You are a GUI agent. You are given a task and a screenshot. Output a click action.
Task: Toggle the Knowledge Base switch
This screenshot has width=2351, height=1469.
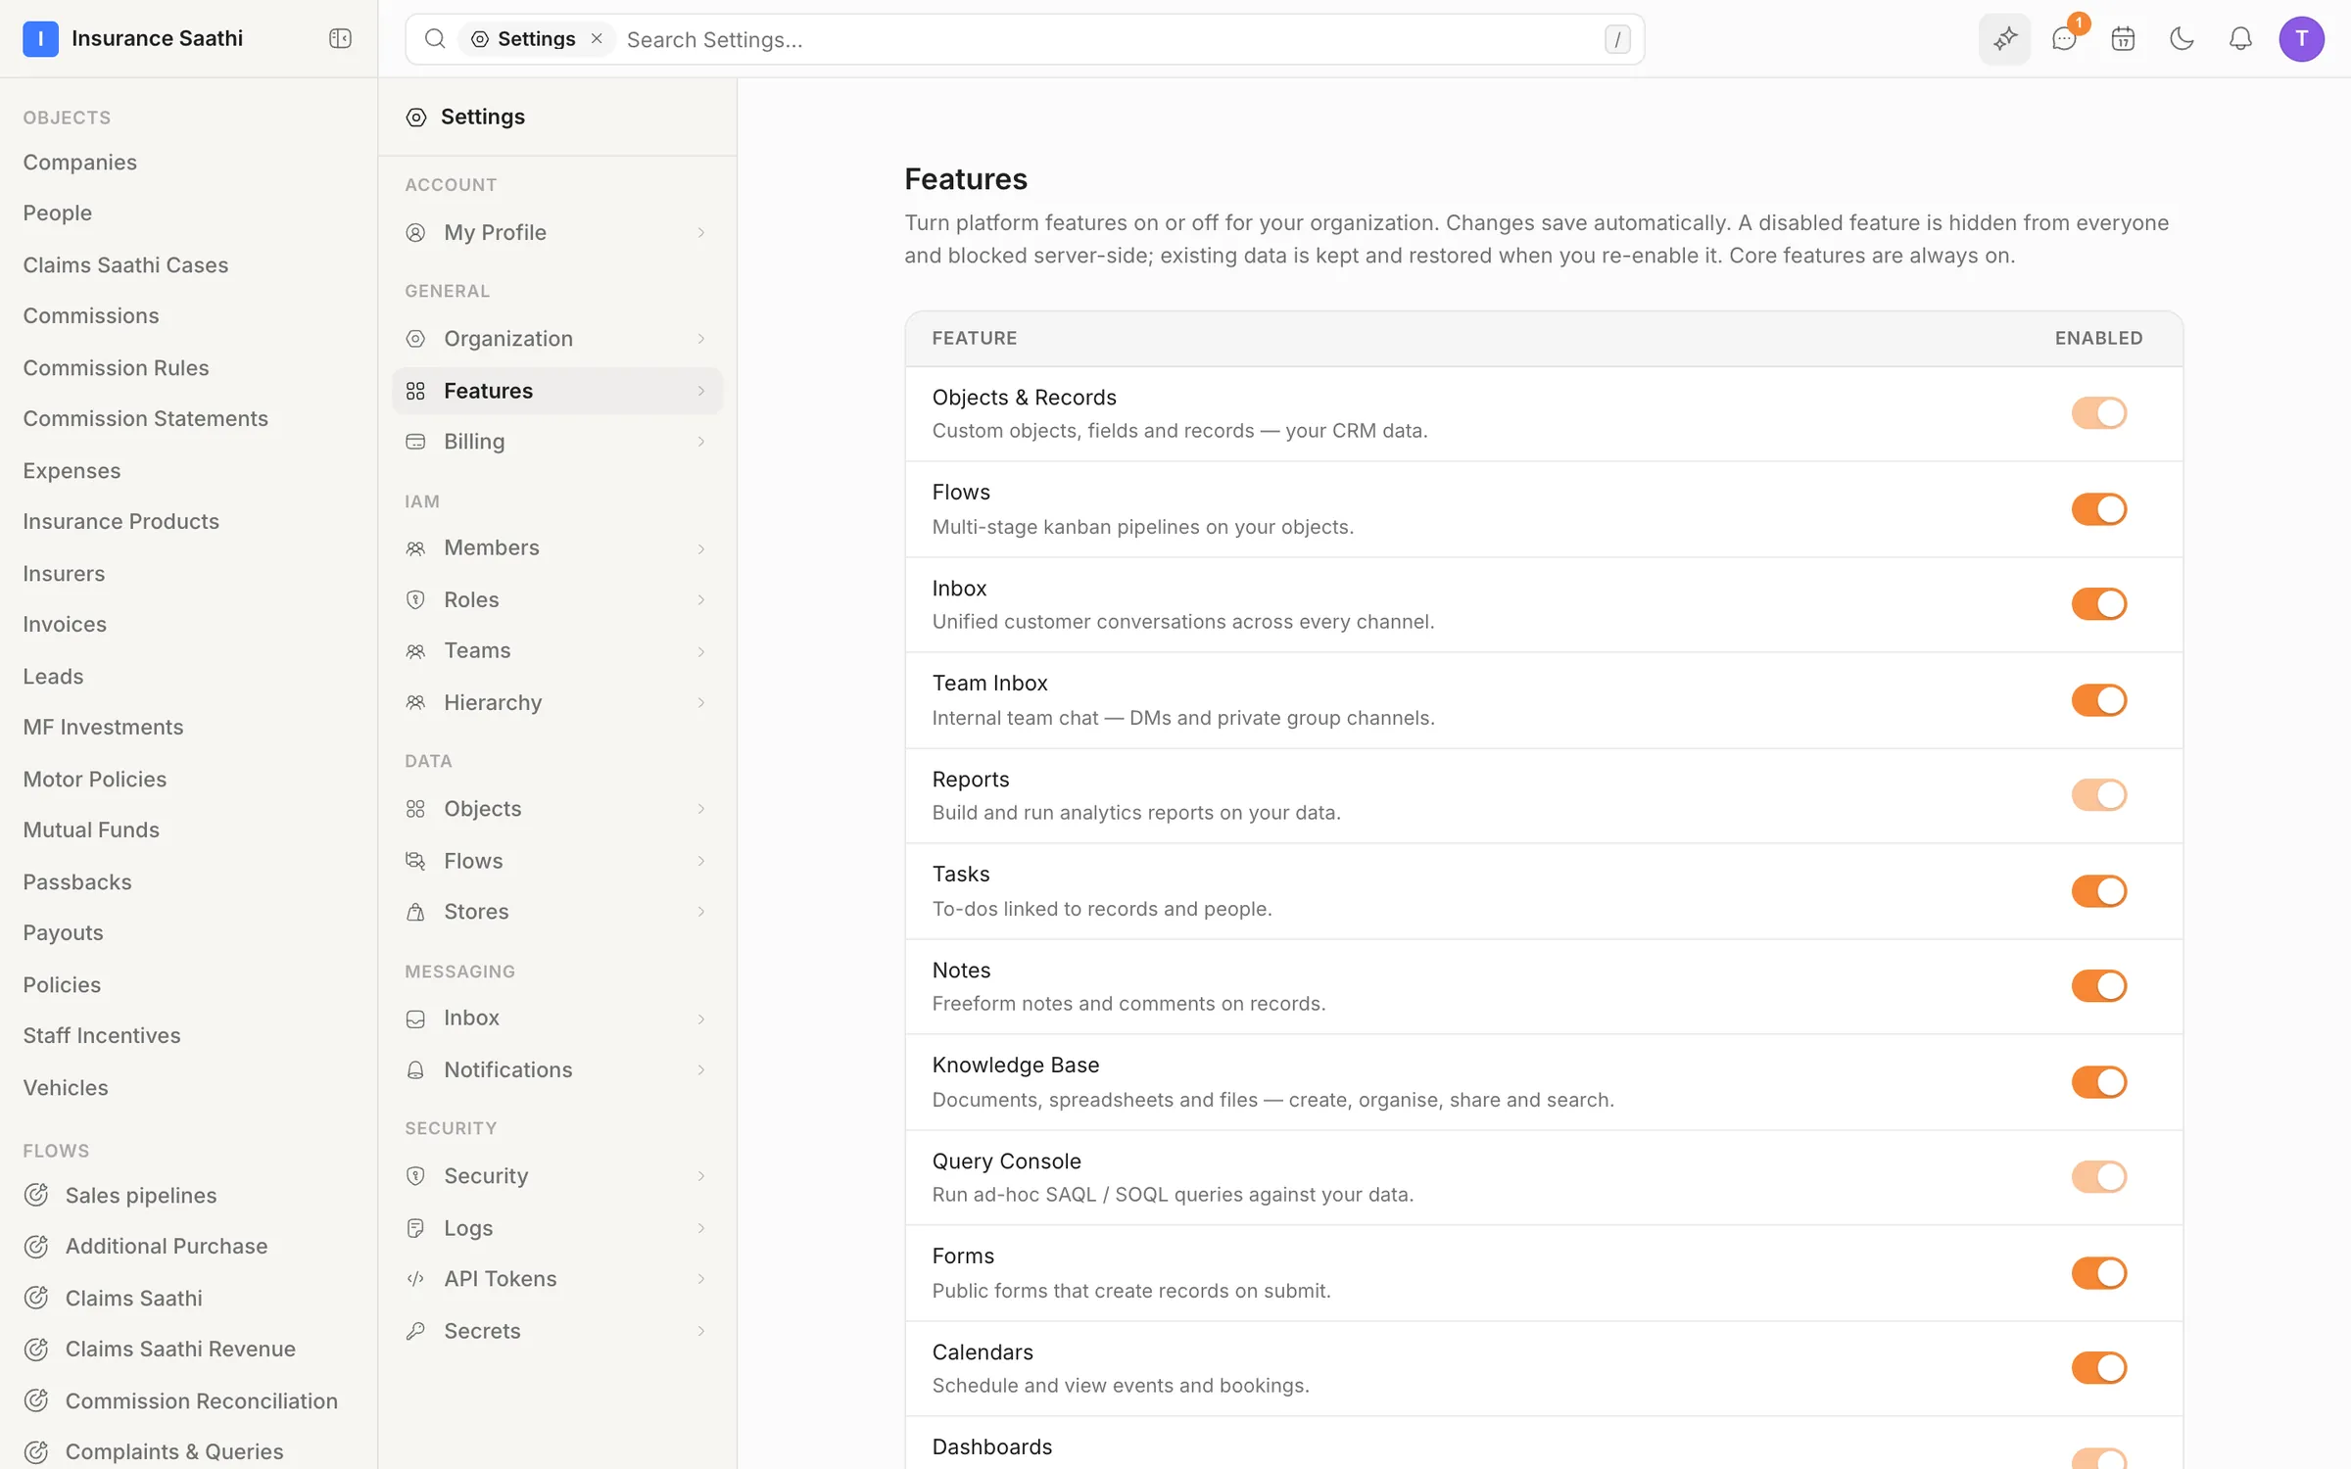(2098, 1082)
